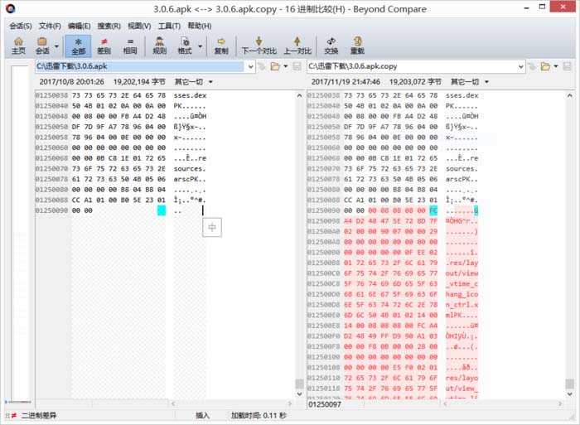Click the right pane vertical scrollbar thumb
The width and height of the screenshot is (580, 425).
click(x=570, y=384)
